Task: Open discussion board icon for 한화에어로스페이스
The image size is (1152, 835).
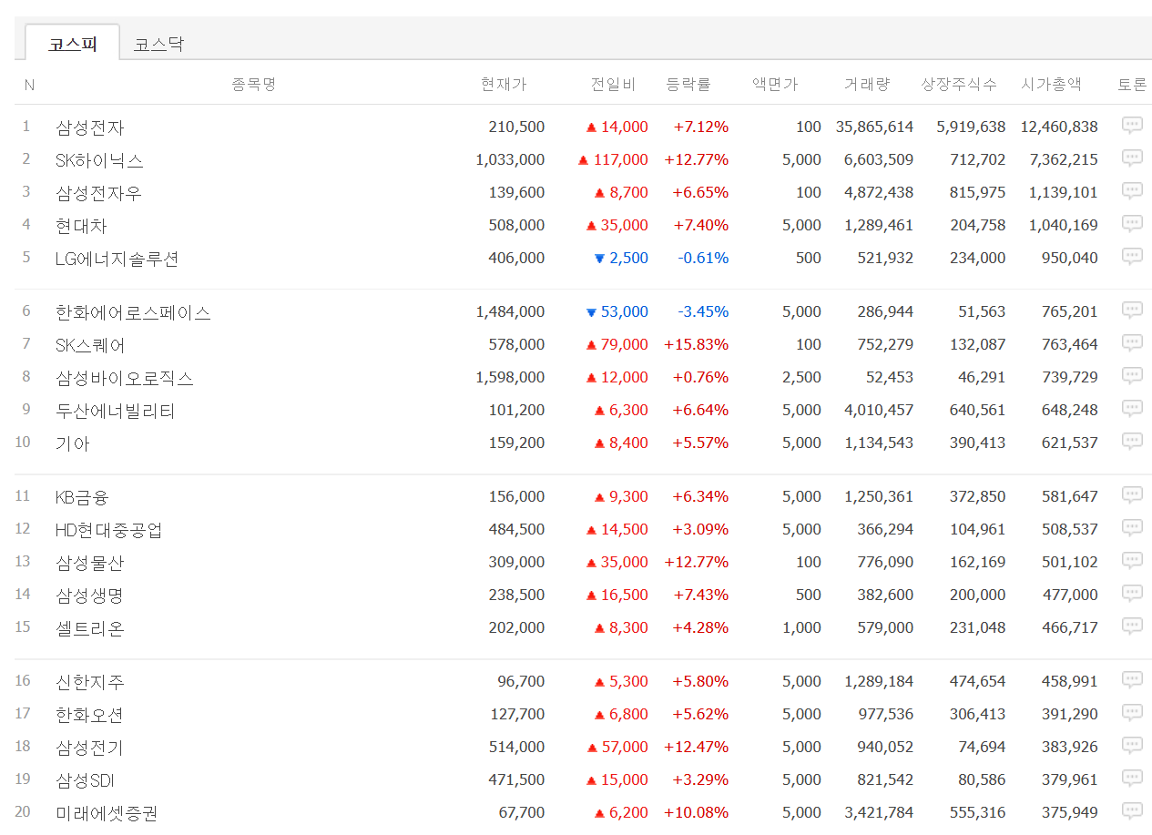Action: (1132, 311)
